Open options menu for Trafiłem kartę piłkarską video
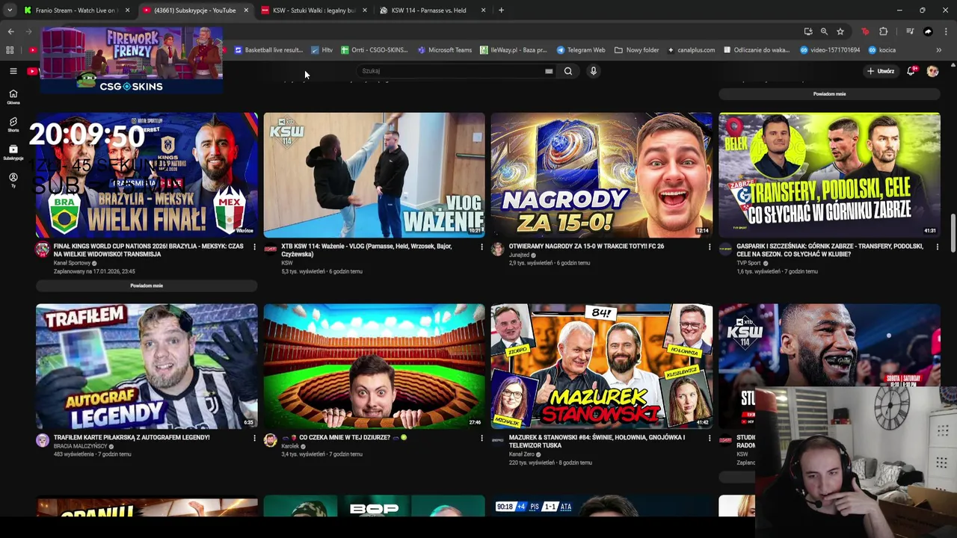 pos(254,439)
